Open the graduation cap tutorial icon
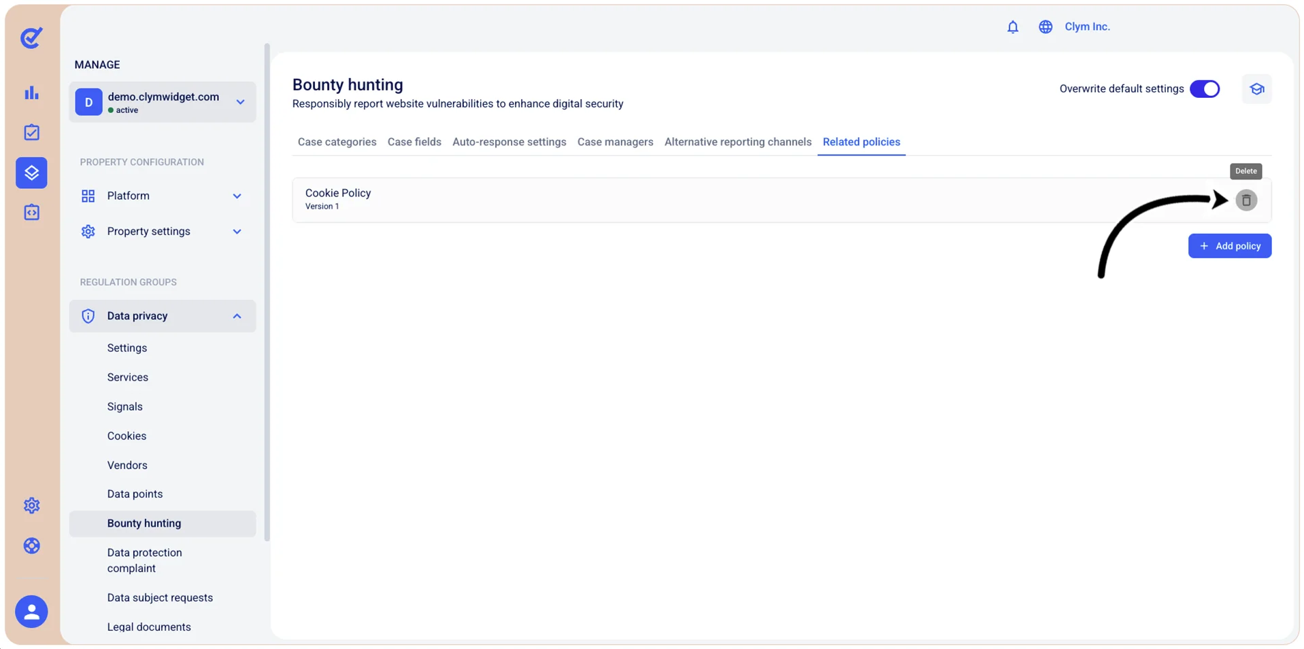This screenshot has height=649, width=1304. click(1256, 89)
